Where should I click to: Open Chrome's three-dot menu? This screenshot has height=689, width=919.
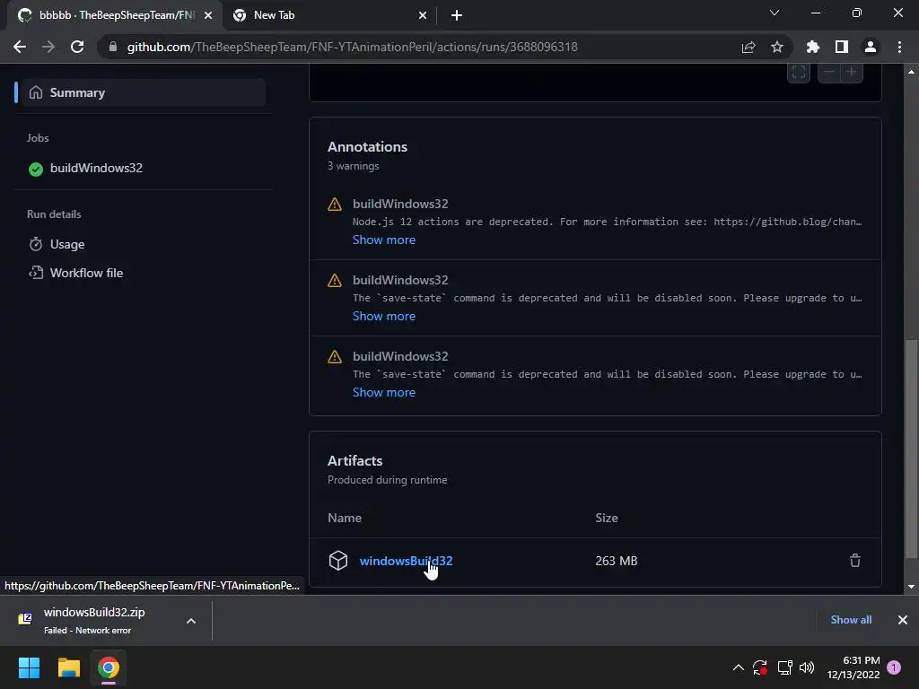click(x=899, y=47)
